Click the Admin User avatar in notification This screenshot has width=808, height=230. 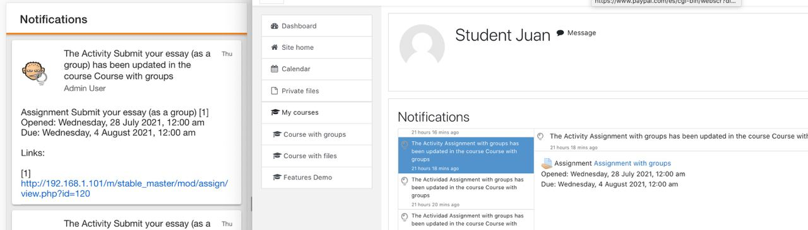pyautogui.click(x=34, y=73)
